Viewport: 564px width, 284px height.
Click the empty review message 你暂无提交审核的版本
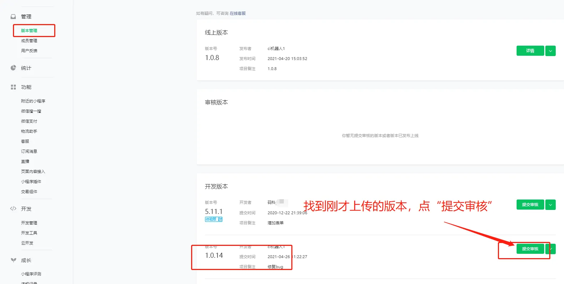tap(380, 136)
